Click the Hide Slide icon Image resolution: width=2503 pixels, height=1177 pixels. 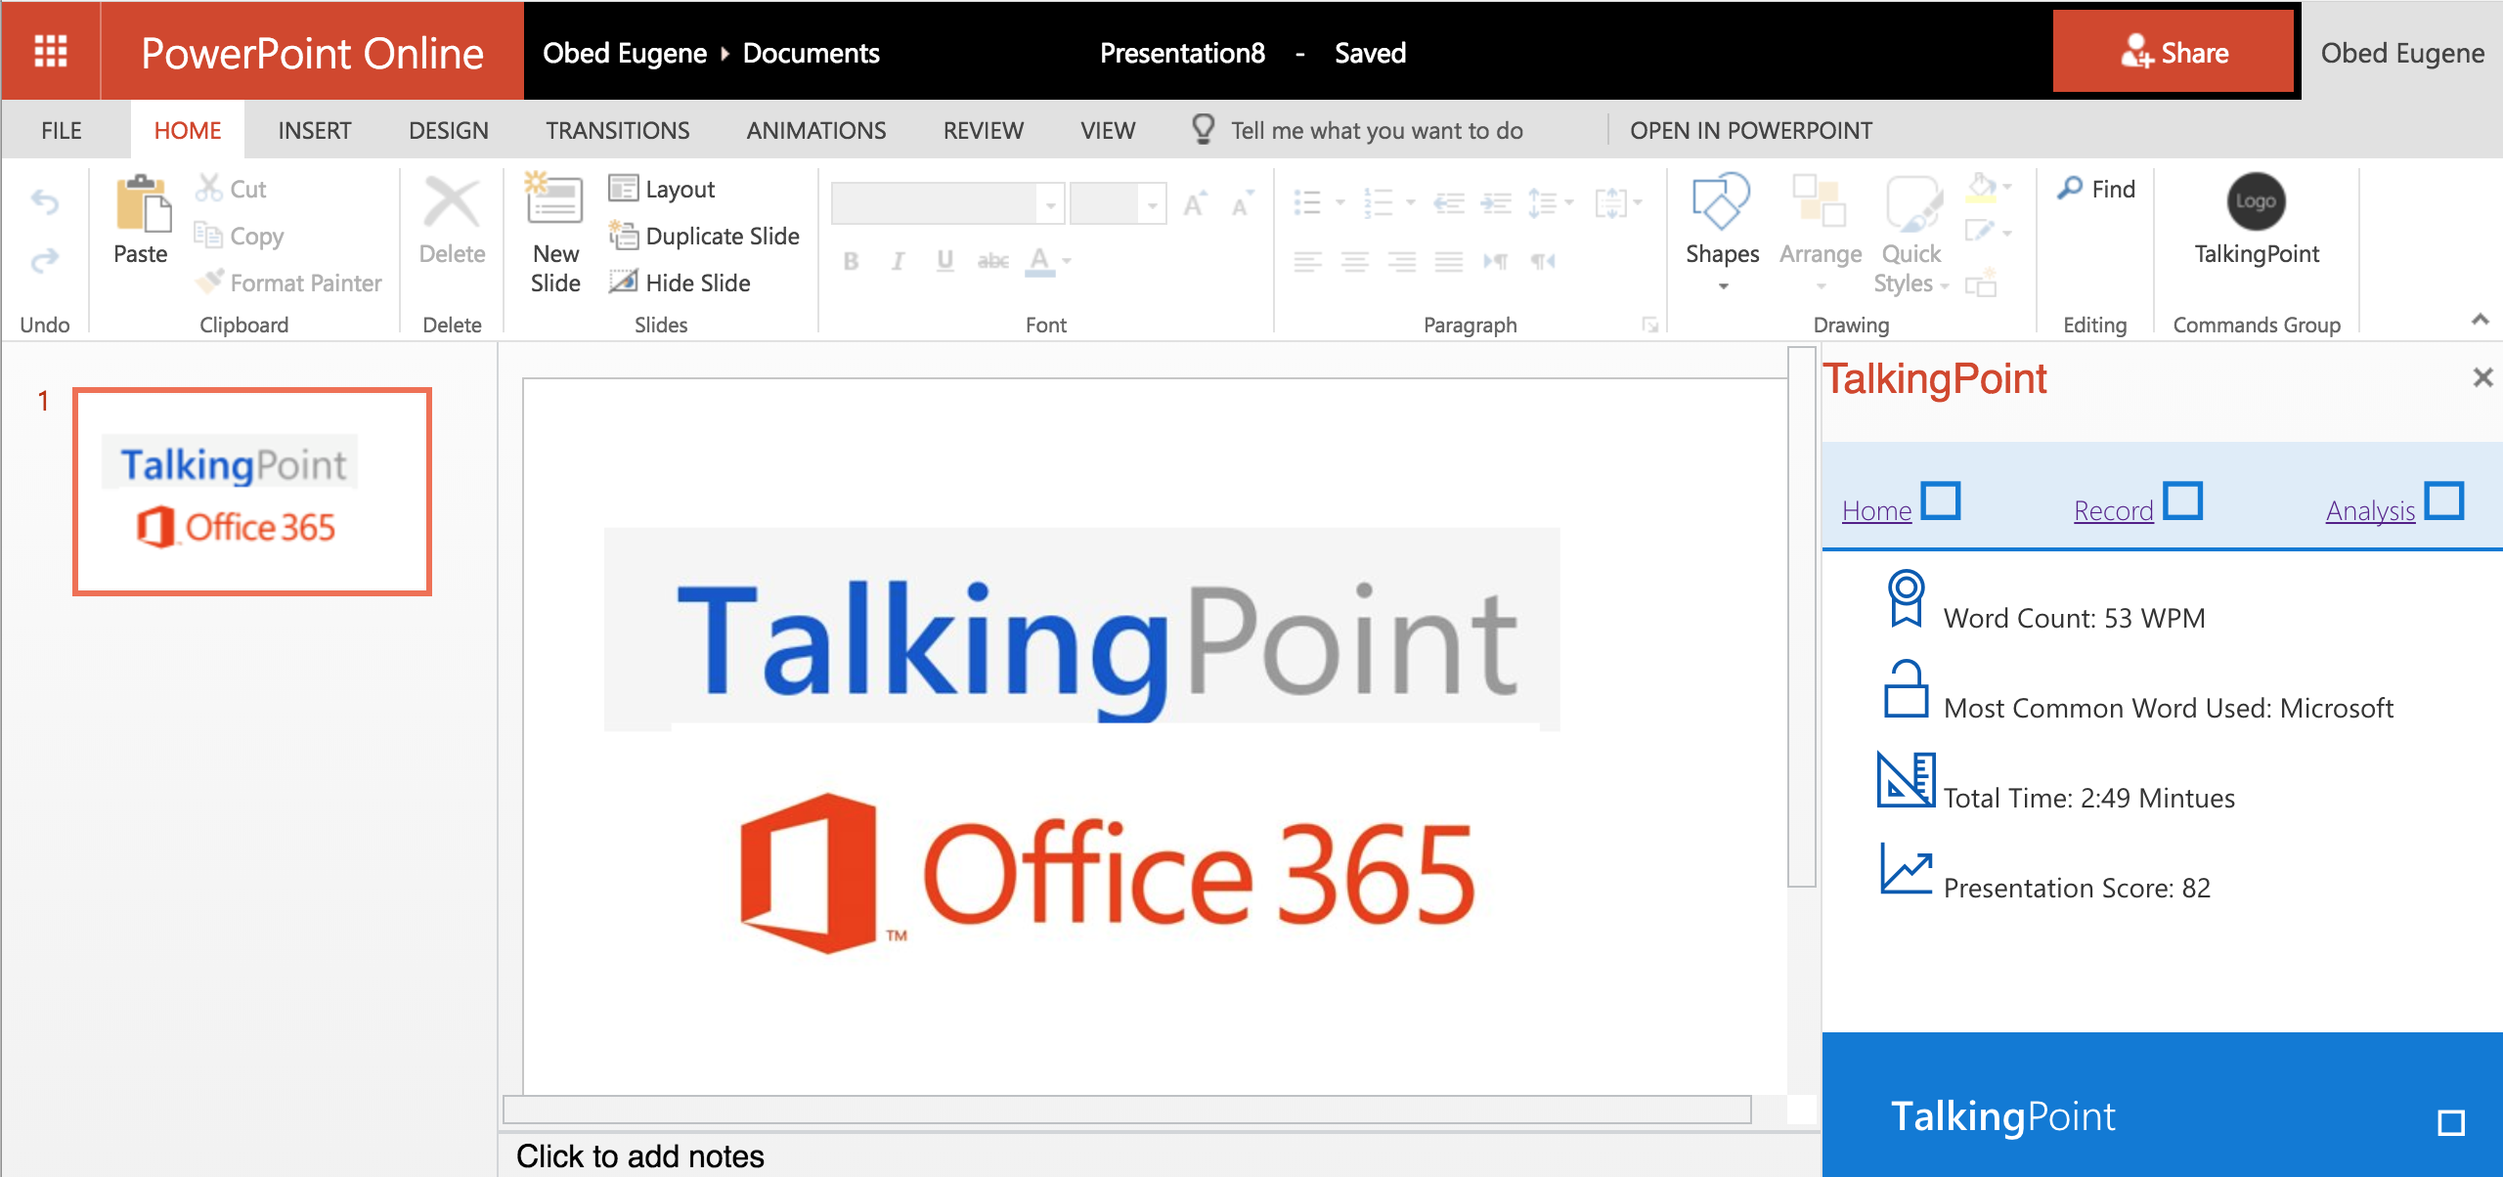[x=623, y=283]
